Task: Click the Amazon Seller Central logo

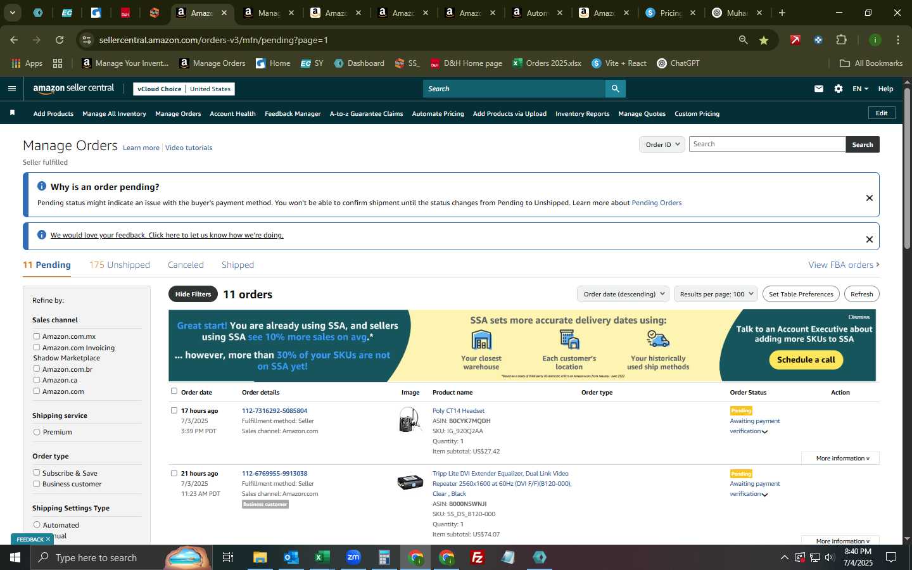Action: (73, 89)
